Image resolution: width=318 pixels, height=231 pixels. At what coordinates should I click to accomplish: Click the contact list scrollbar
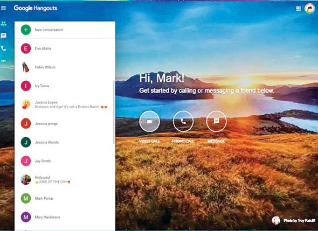tap(114, 113)
